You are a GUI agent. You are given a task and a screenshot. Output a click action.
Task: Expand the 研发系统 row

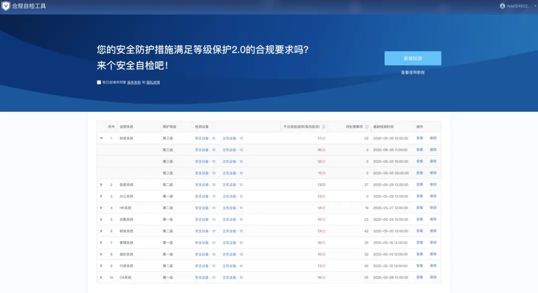coord(101,231)
